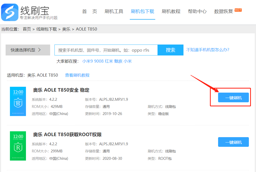This screenshot has height=172, width=256.
Task: Open the 奥乐 AOLE T850安全 稳定 title
Action: (x=61, y=90)
